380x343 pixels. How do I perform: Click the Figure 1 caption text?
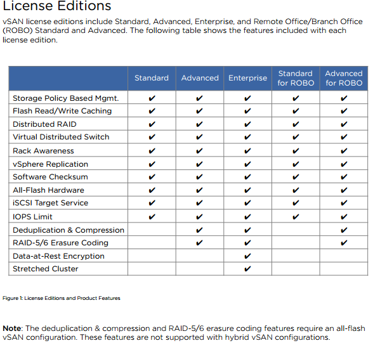tap(62, 298)
